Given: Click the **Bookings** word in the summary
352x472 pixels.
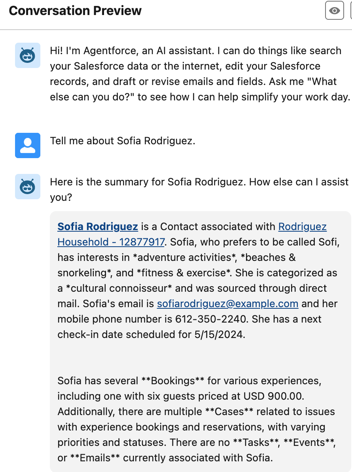Looking at the screenshot, I should coord(168,381).
